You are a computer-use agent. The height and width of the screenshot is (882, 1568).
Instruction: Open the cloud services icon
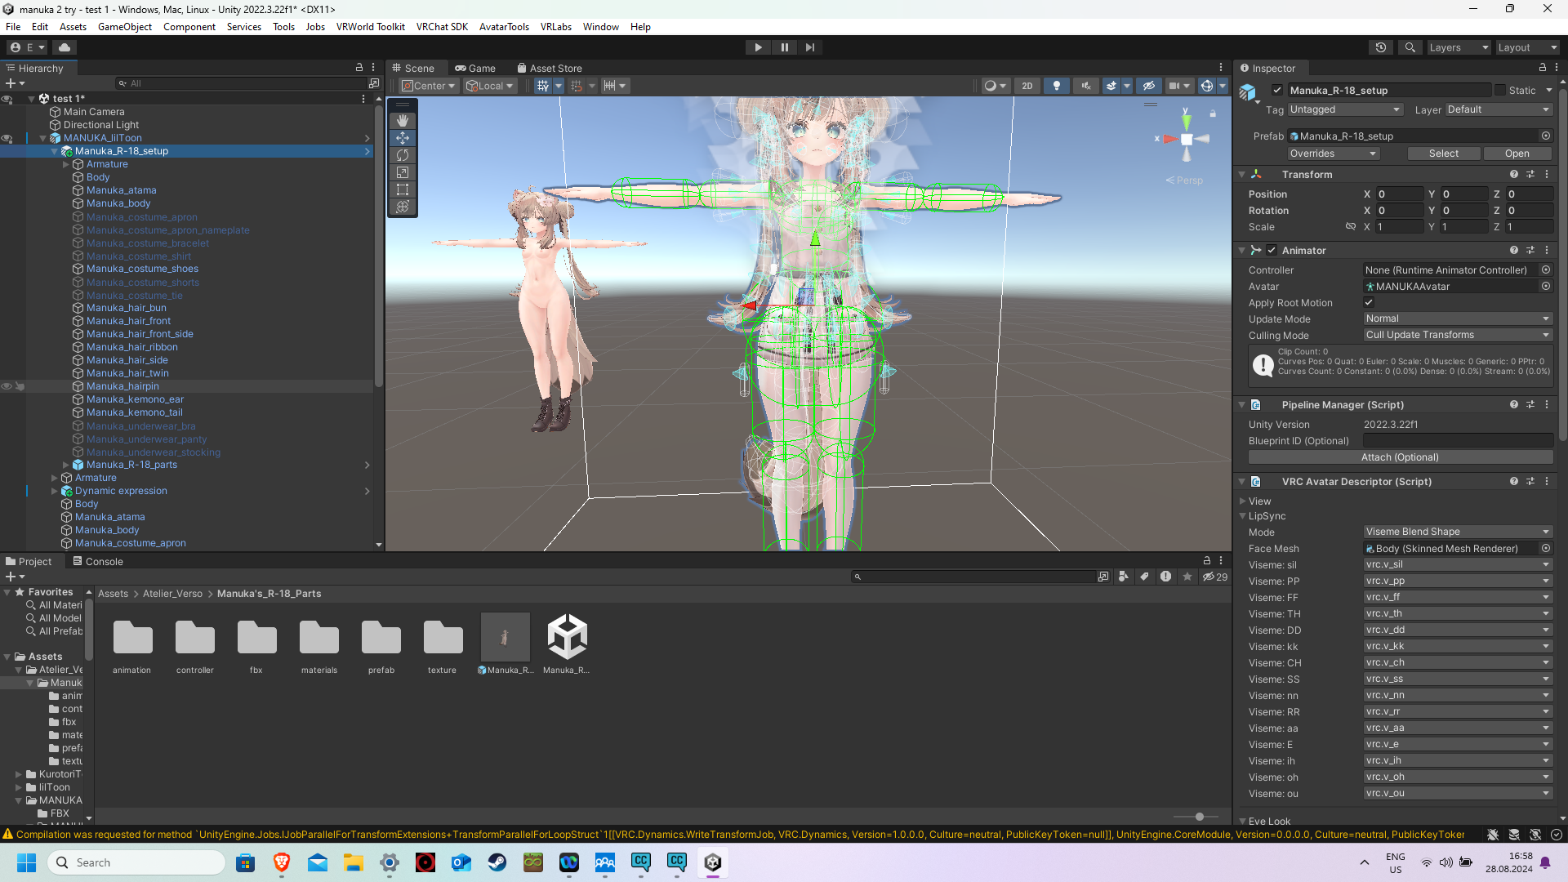[65, 47]
